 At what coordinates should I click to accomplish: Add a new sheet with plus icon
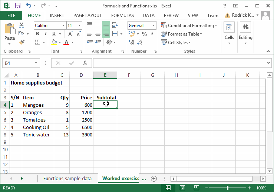click(154, 179)
